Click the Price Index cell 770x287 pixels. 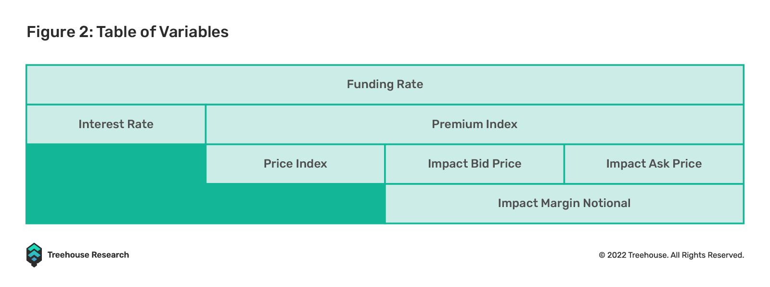coord(295,164)
